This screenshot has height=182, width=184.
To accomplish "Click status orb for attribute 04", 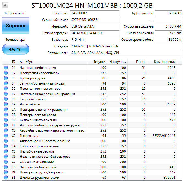I will pos(6,83).
